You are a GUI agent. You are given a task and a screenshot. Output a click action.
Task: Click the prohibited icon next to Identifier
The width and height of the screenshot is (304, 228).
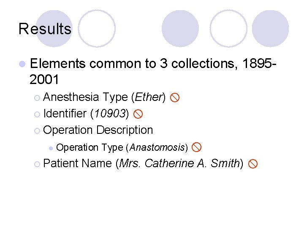[x=138, y=114]
